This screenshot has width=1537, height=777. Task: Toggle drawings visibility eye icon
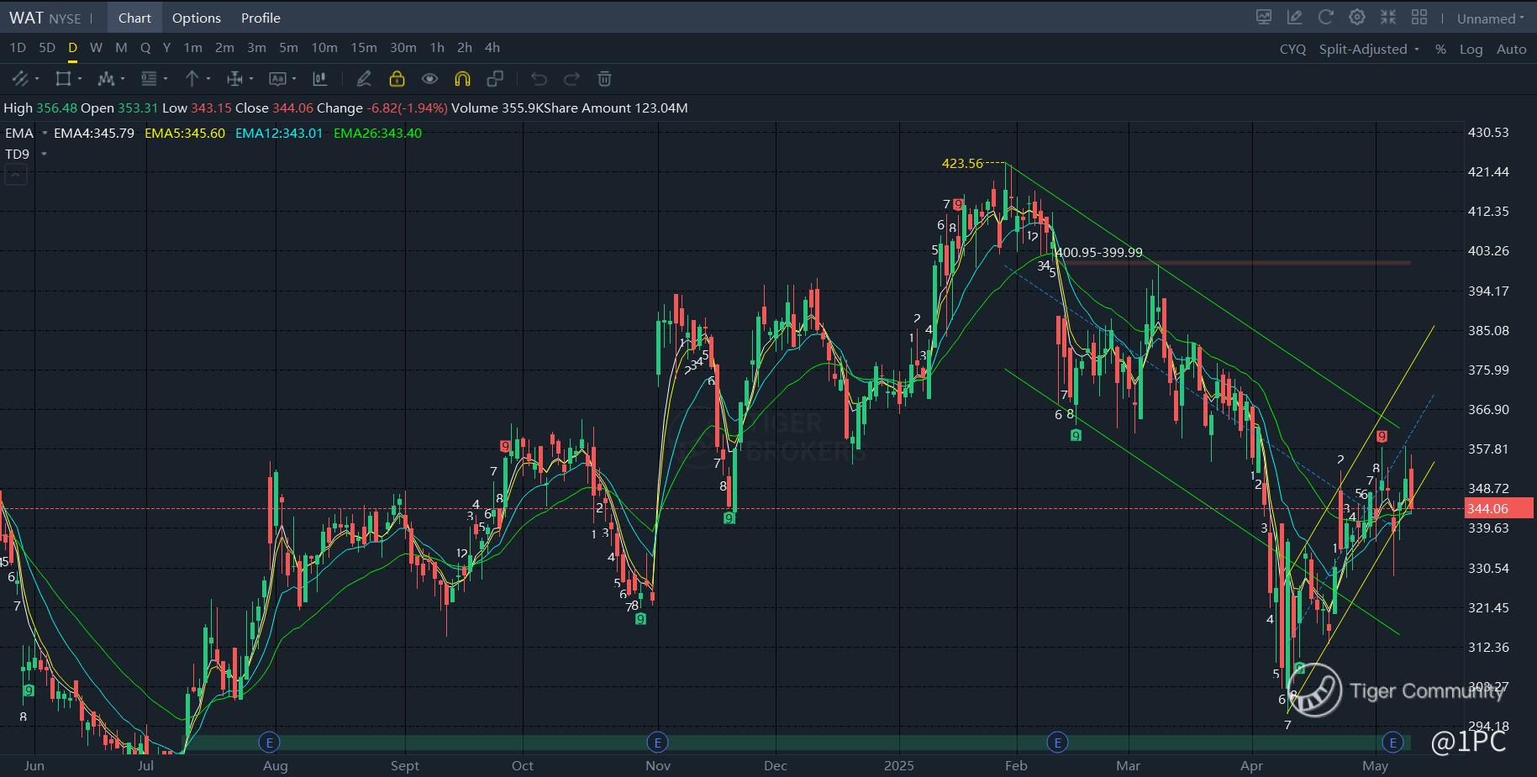[429, 79]
